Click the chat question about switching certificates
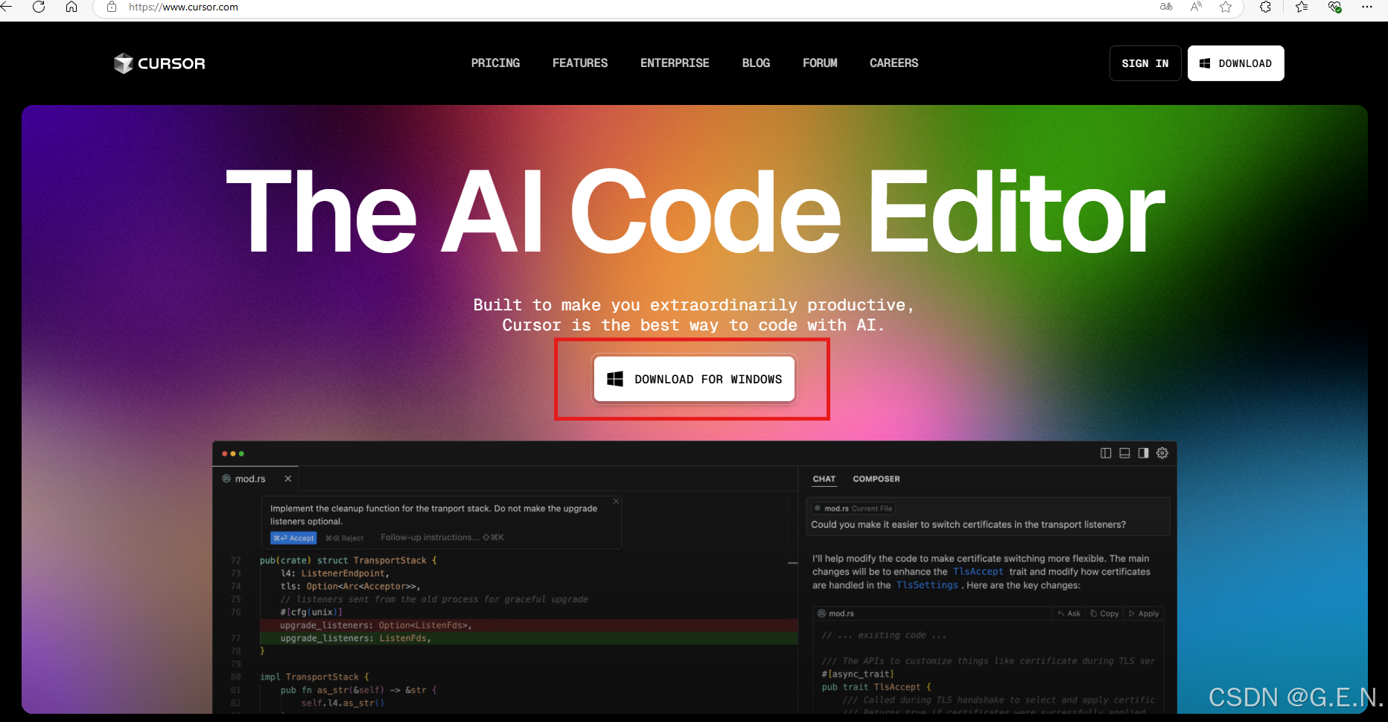1388x722 pixels. [968, 525]
